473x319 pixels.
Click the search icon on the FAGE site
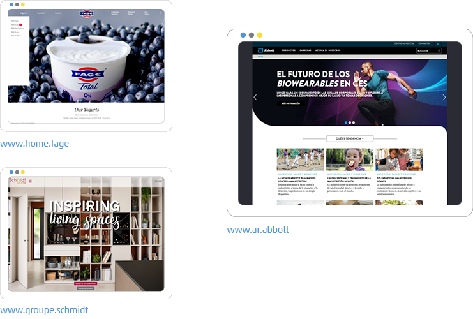point(160,13)
